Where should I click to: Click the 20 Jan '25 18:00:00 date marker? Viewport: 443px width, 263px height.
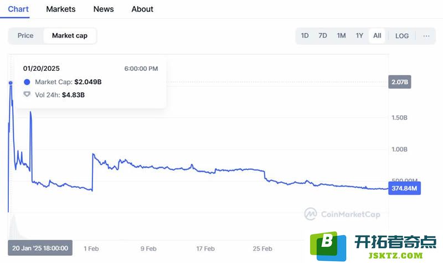40,249
